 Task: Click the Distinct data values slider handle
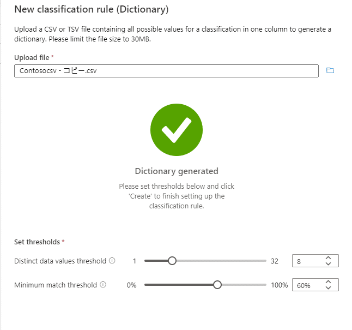172,261
